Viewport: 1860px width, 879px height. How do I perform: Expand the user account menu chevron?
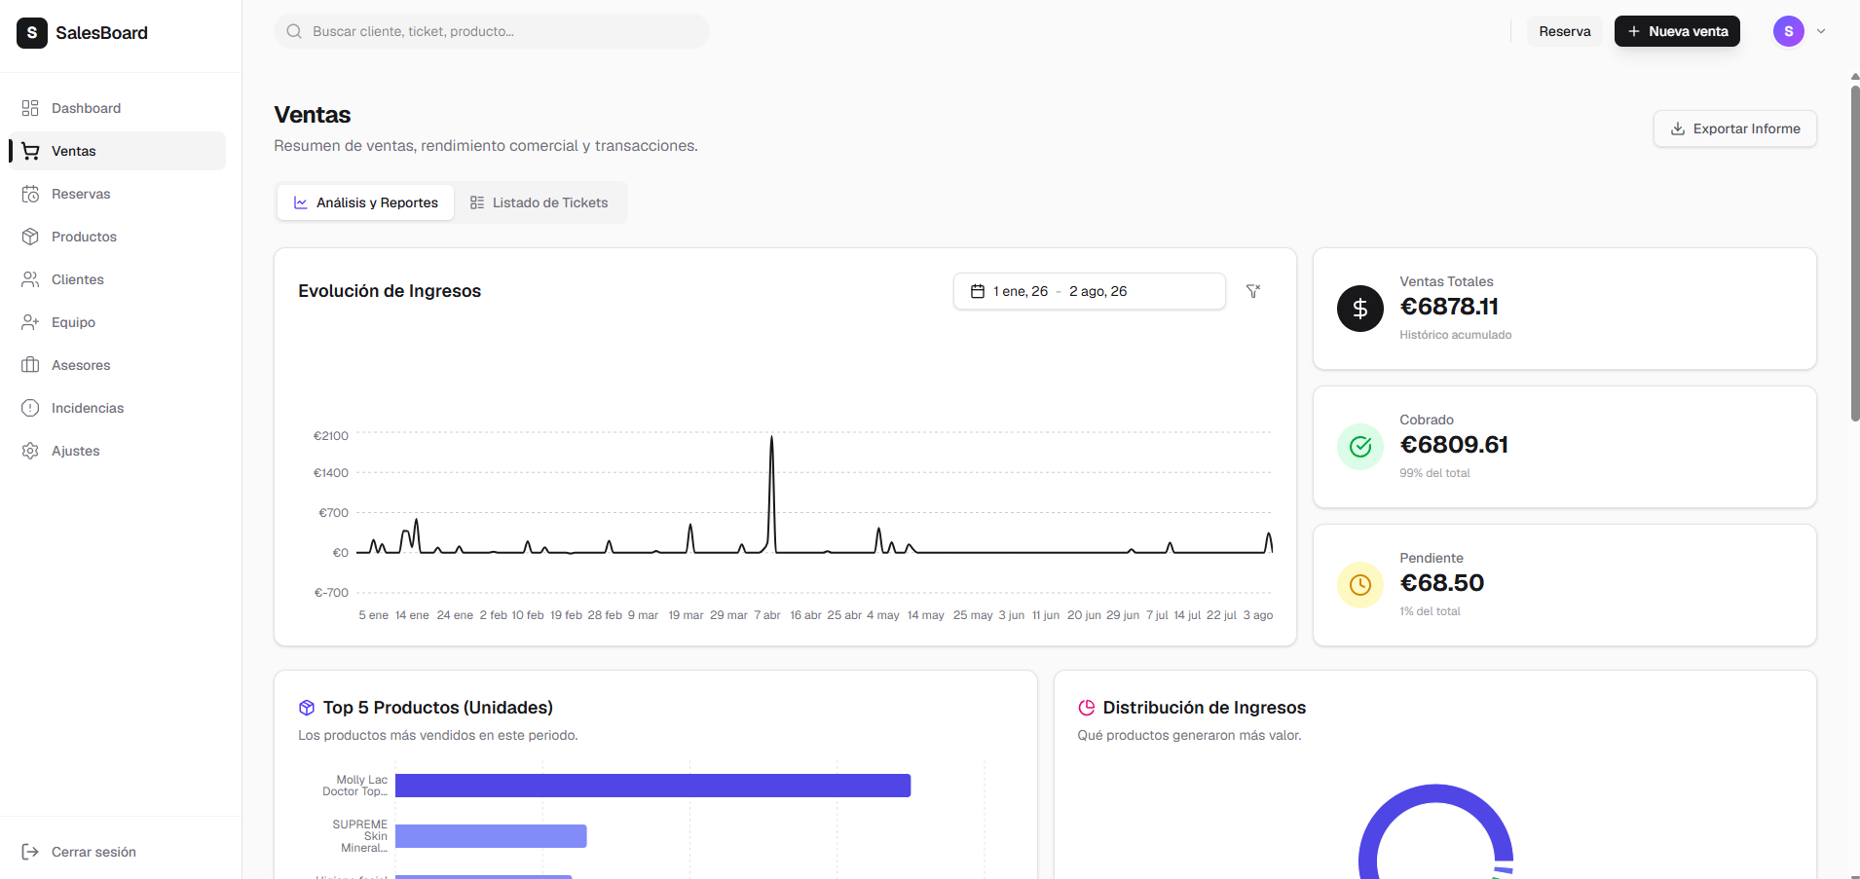[x=1821, y=31]
